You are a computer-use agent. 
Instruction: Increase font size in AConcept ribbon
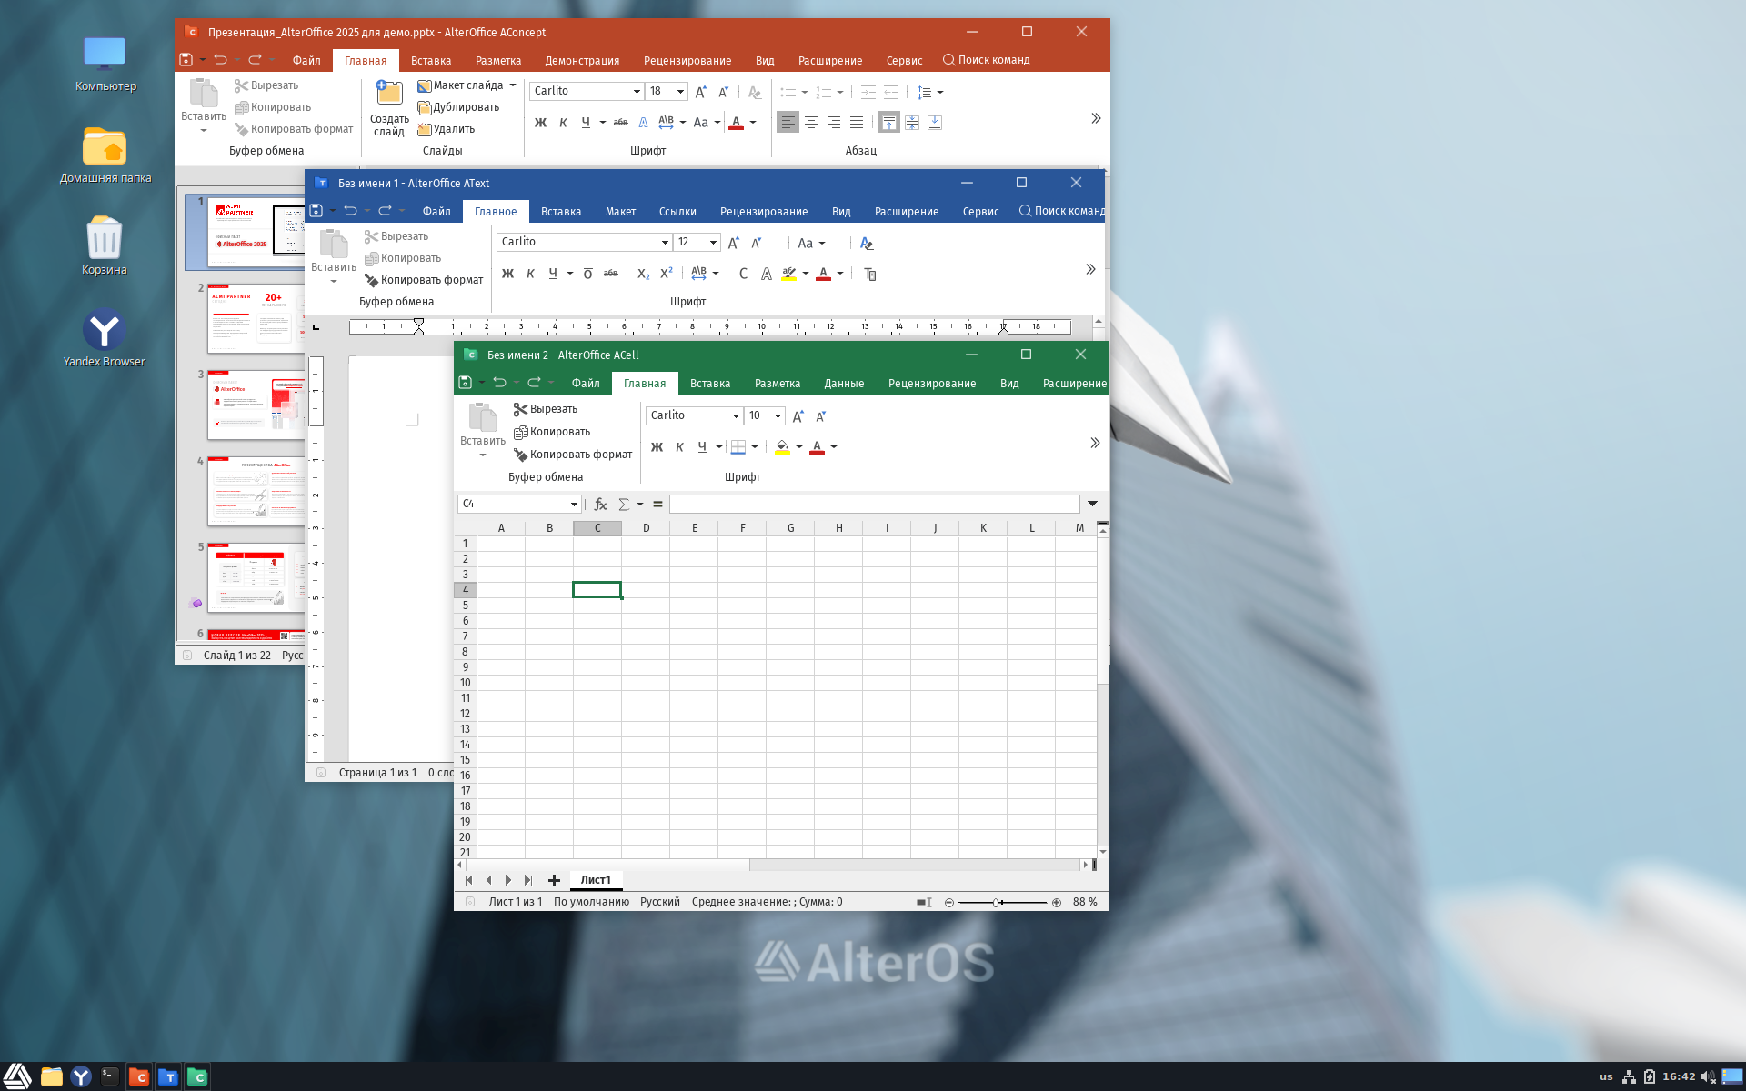point(700,92)
